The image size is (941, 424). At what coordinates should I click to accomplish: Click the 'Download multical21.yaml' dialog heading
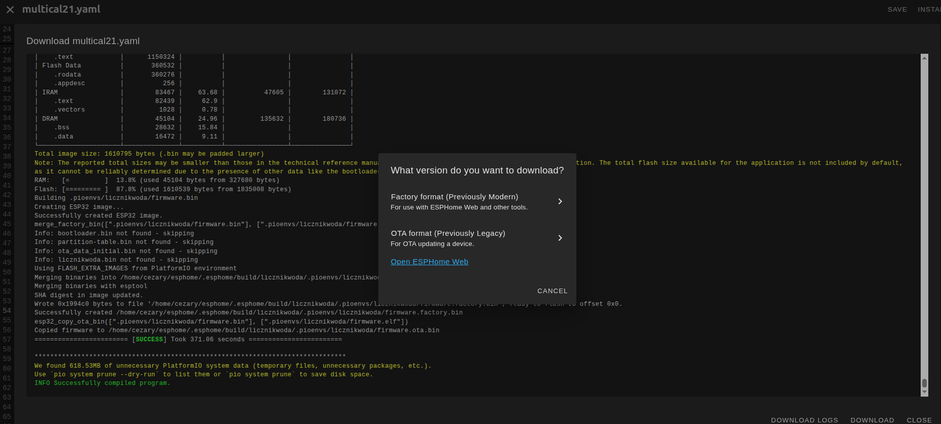point(83,41)
